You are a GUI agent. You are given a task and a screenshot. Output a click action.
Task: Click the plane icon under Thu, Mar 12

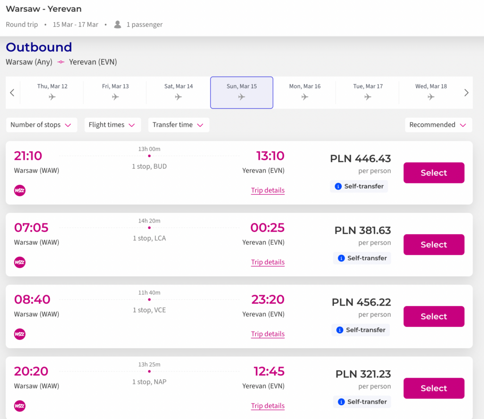coord(52,96)
